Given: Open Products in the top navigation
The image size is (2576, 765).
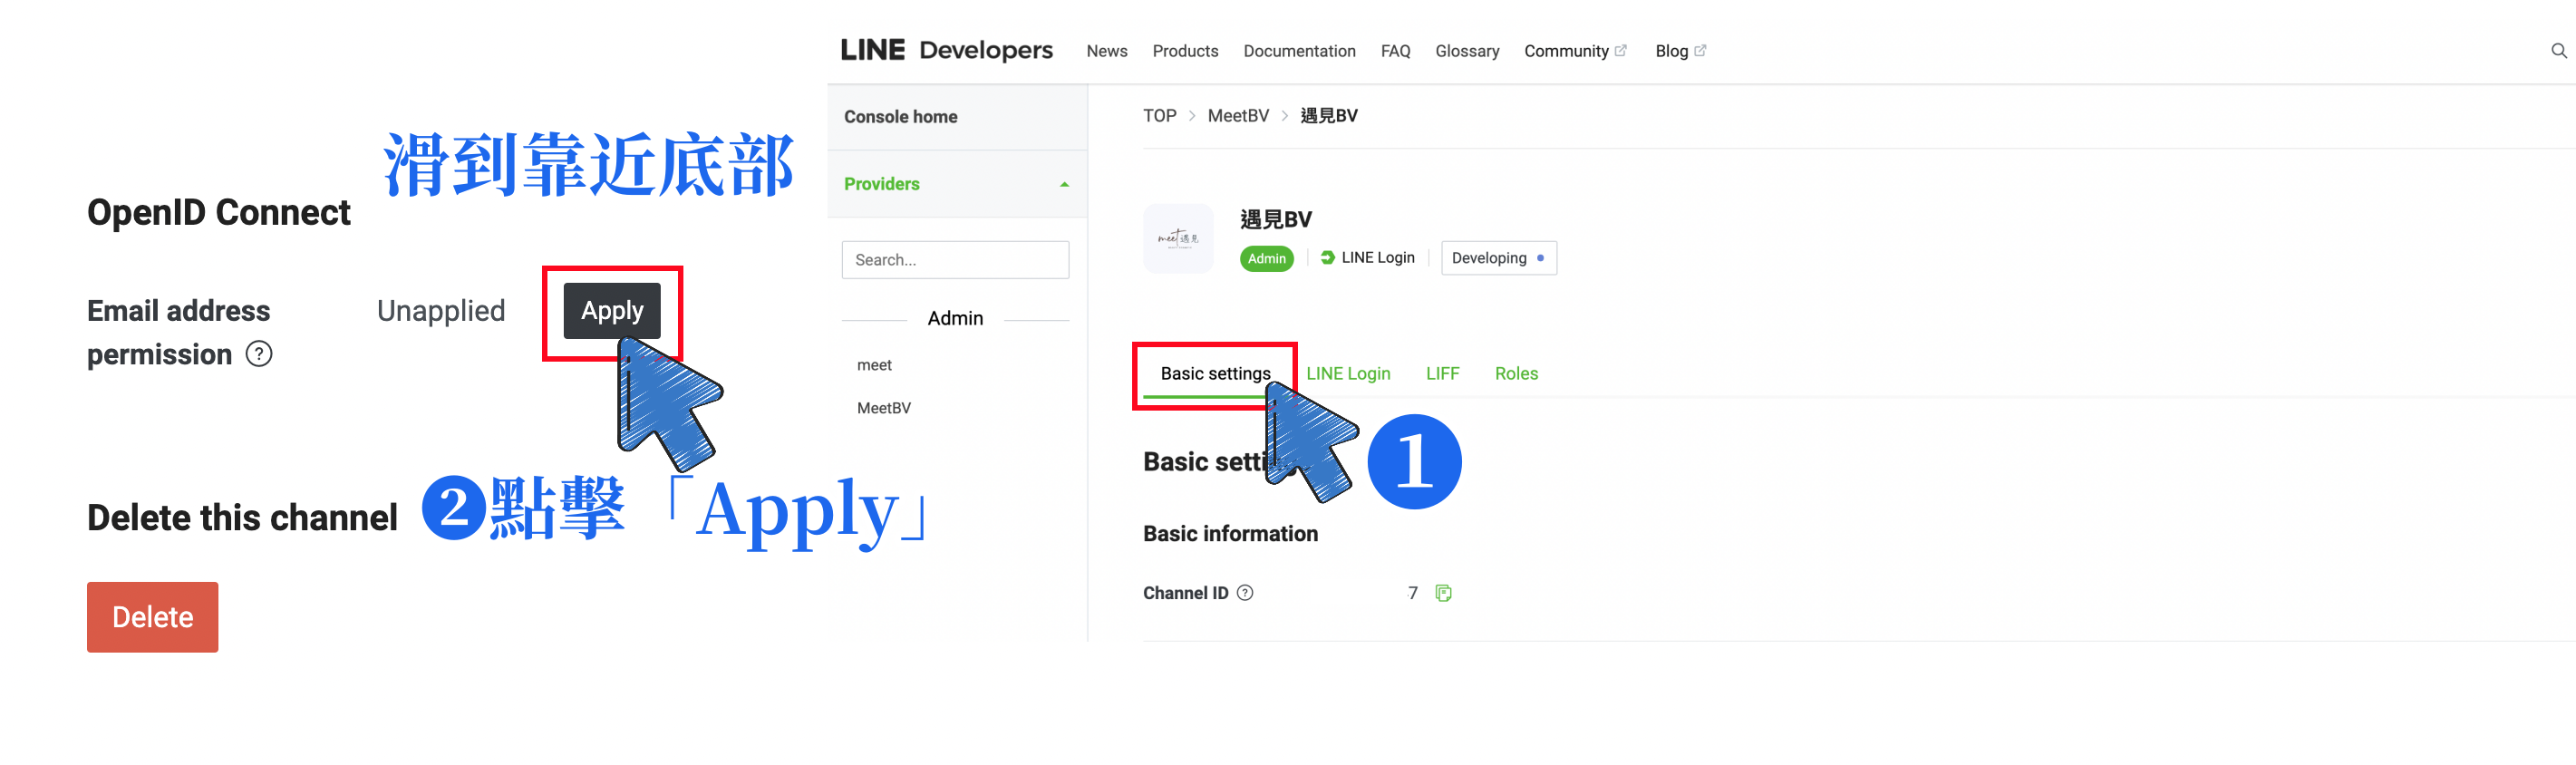Looking at the screenshot, I should point(1185,51).
